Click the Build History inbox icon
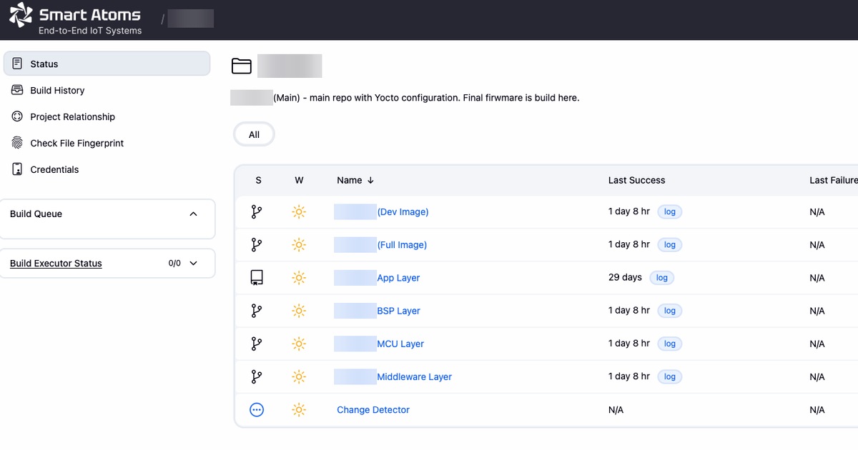858x450 pixels. click(17, 90)
